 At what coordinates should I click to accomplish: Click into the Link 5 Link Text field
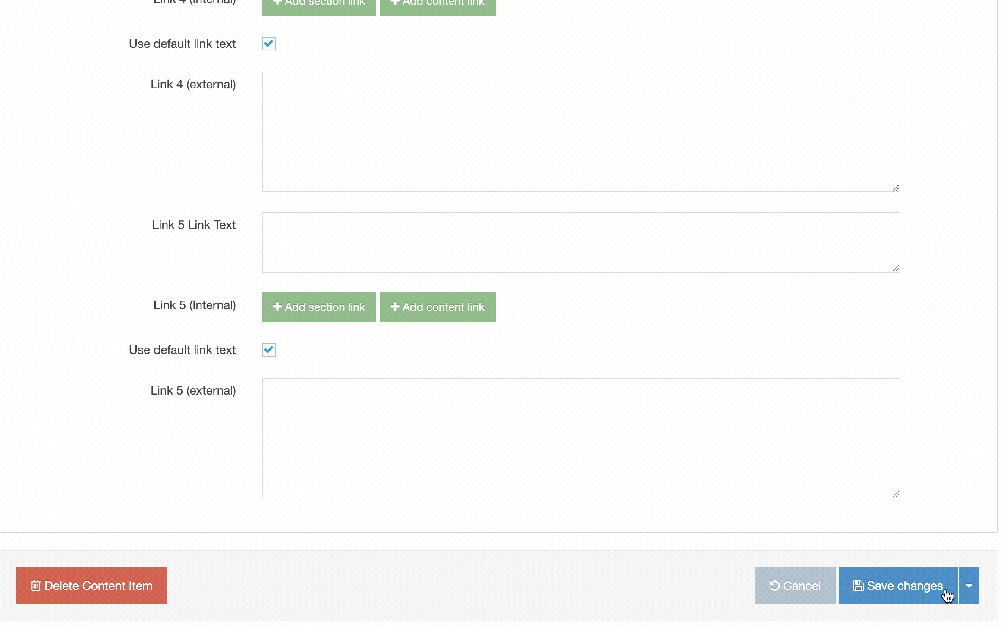pyautogui.click(x=580, y=242)
